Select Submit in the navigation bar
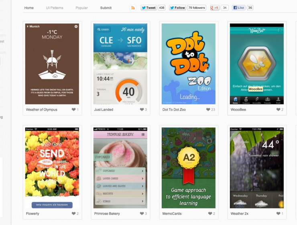Image resolution: width=297 pixels, height=225 pixels. 106,8
